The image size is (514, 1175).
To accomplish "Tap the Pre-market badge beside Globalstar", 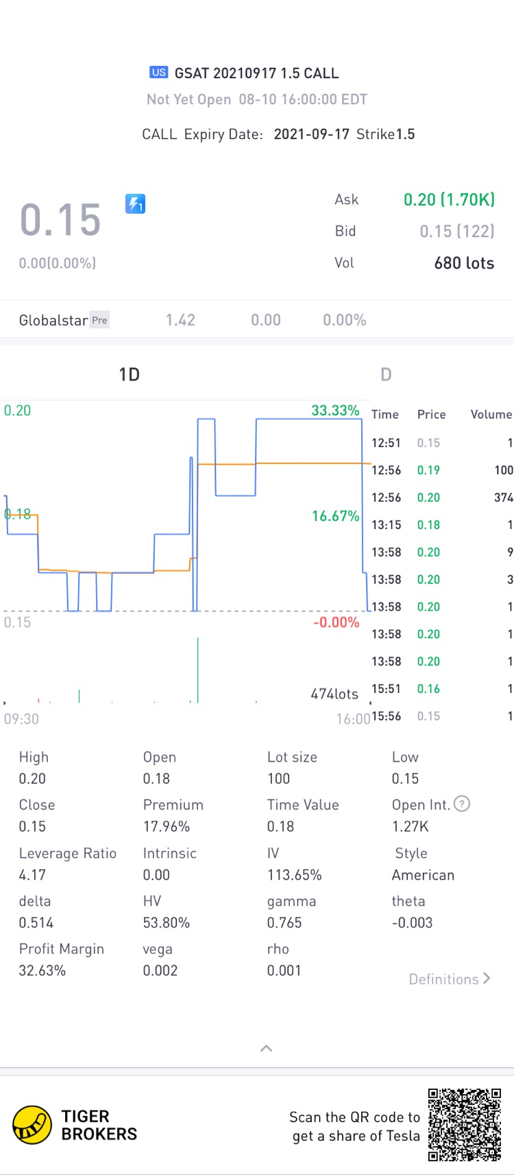I will [x=100, y=320].
